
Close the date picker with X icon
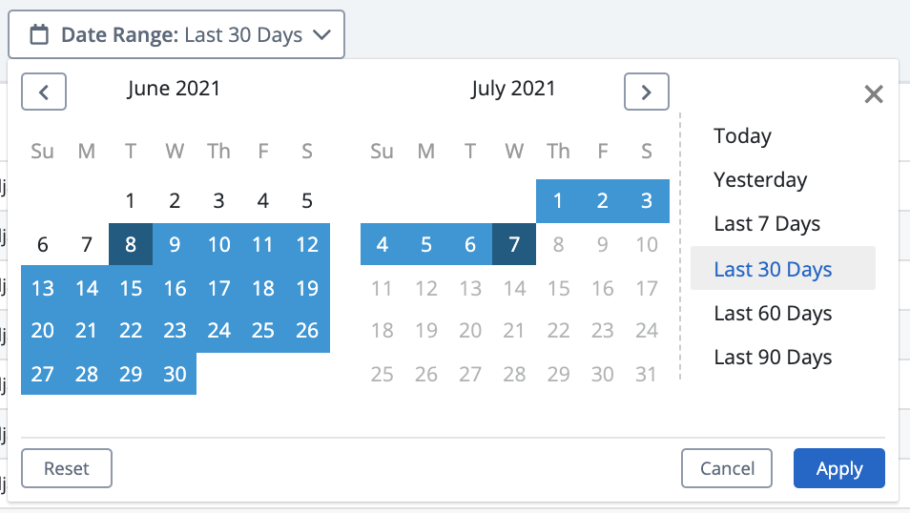pyautogui.click(x=874, y=94)
